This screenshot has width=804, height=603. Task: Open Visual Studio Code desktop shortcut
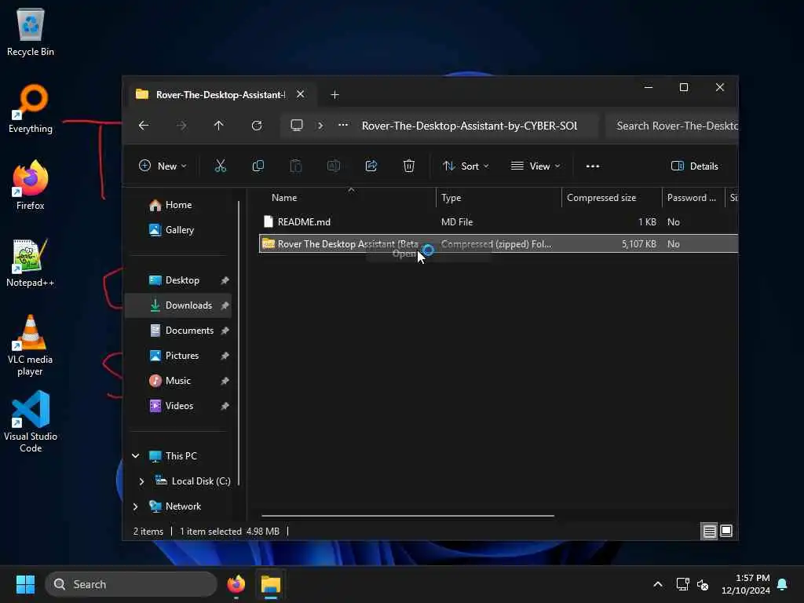click(31, 422)
